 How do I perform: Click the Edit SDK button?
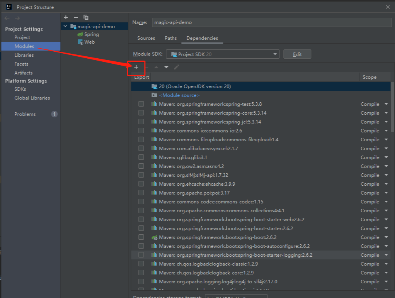tap(297, 54)
